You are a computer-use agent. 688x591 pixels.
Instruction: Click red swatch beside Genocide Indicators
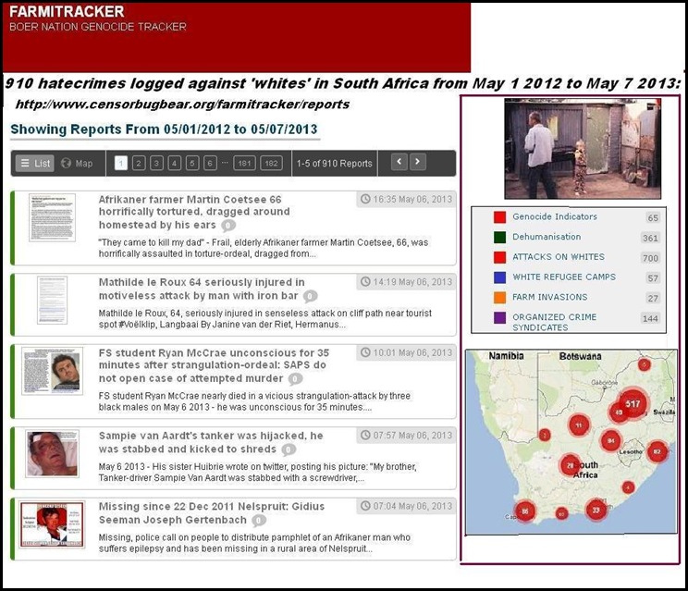pyautogui.click(x=499, y=217)
